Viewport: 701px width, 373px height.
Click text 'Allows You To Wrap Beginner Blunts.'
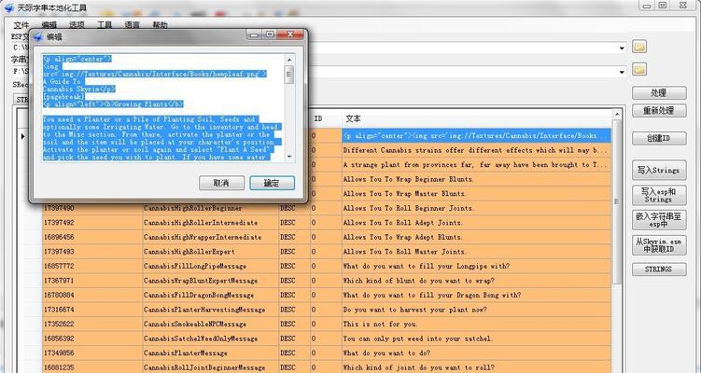pyautogui.click(x=409, y=179)
